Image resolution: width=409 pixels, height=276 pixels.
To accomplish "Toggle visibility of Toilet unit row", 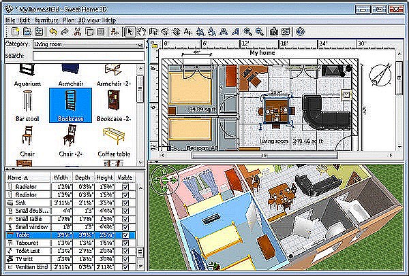I will point(125,251).
